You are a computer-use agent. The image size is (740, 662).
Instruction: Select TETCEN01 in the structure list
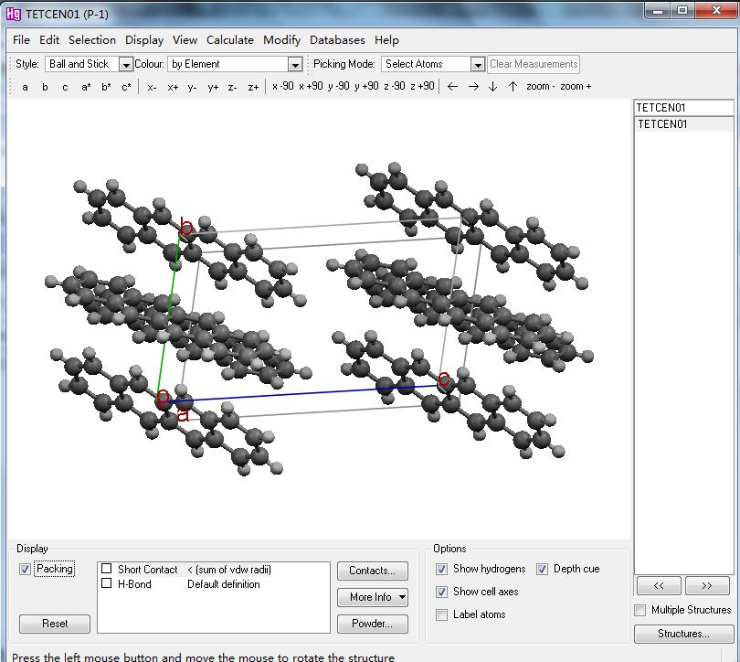(662, 124)
